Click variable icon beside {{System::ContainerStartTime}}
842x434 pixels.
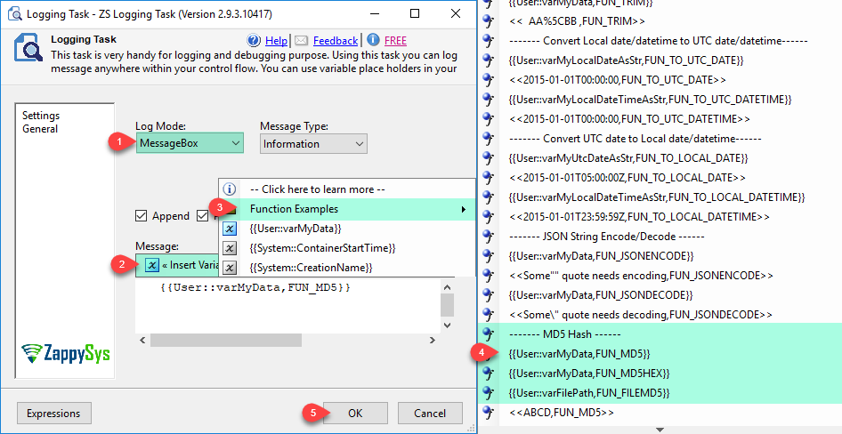tap(230, 248)
